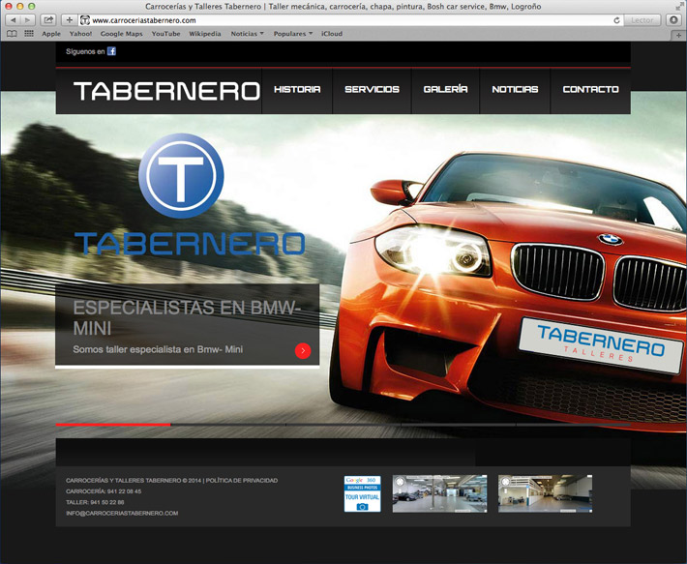Click the info@carroceriastabernero.com email

[122, 513]
